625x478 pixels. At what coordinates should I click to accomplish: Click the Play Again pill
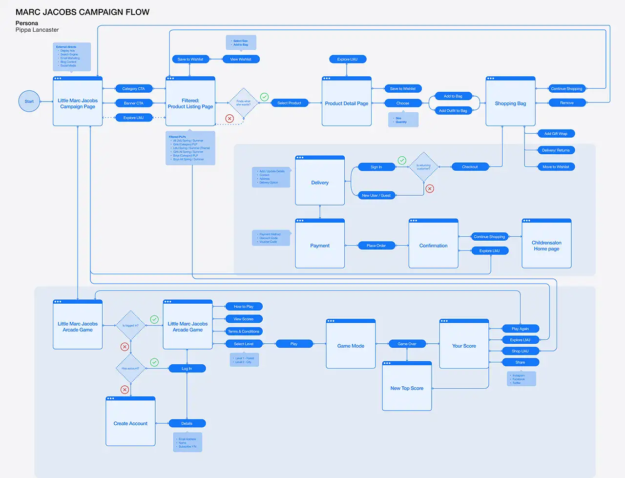click(x=520, y=329)
